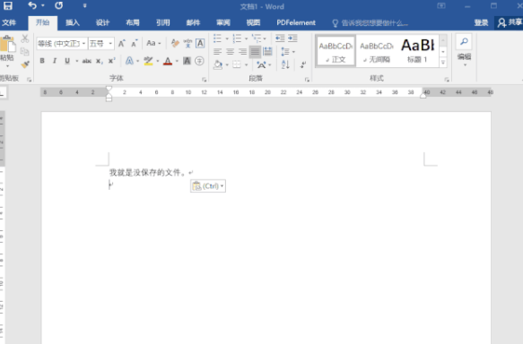Viewport: 523px width, 344px height.
Task: Toggle bold formatting
Action: tap(42, 61)
